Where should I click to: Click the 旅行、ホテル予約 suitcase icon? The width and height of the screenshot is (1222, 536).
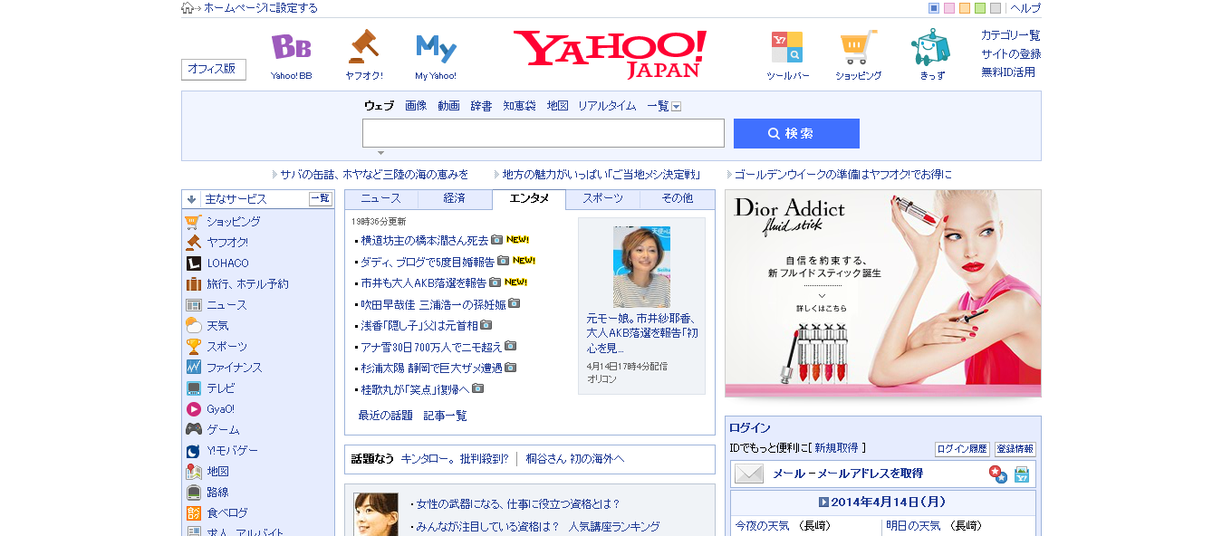(193, 284)
